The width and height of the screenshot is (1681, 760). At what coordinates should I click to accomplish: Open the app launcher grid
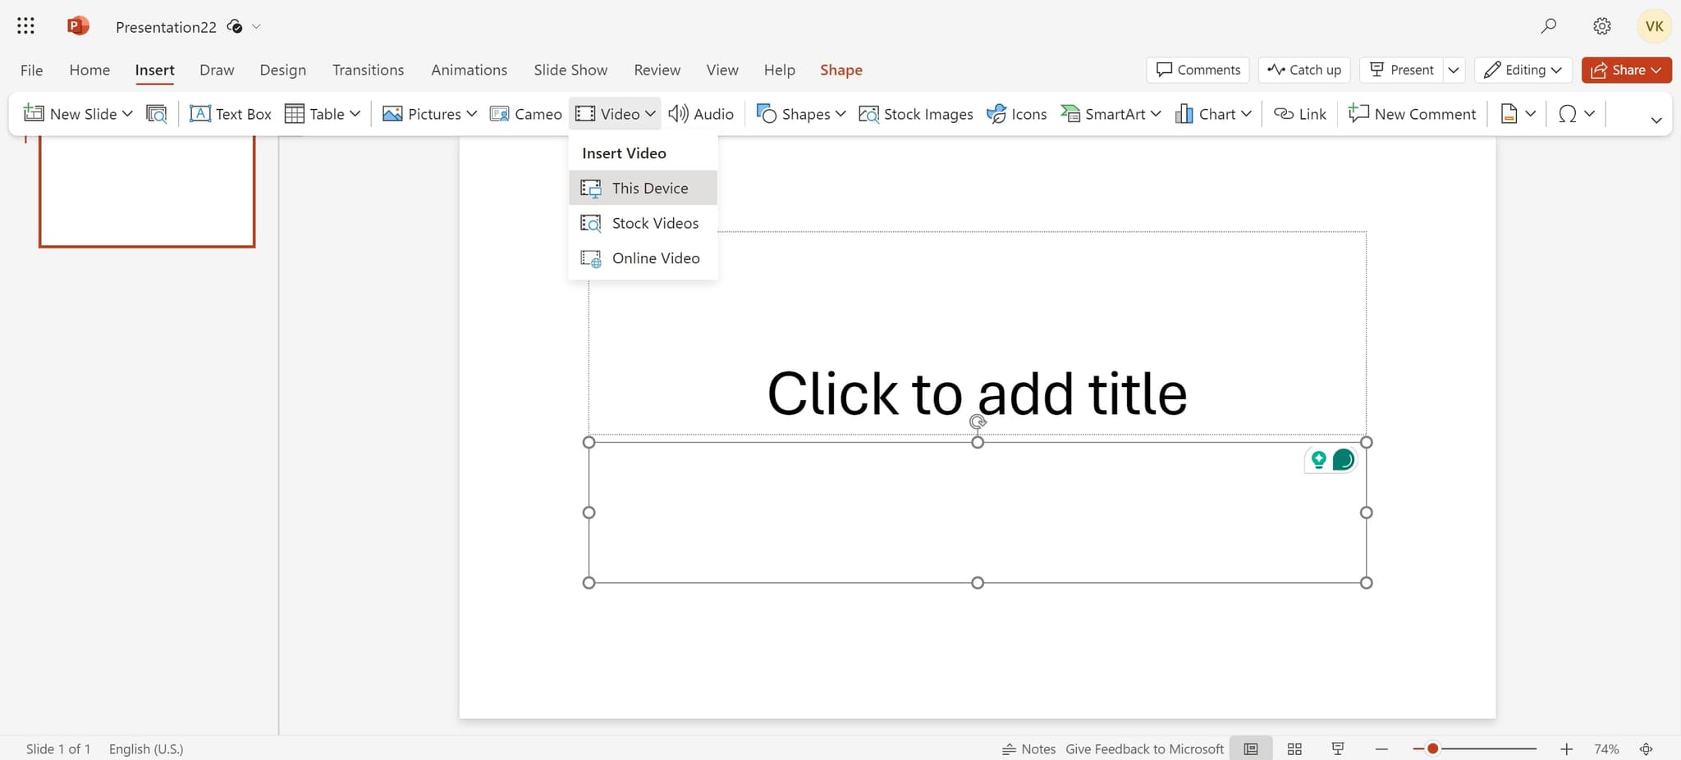(25, 26)
